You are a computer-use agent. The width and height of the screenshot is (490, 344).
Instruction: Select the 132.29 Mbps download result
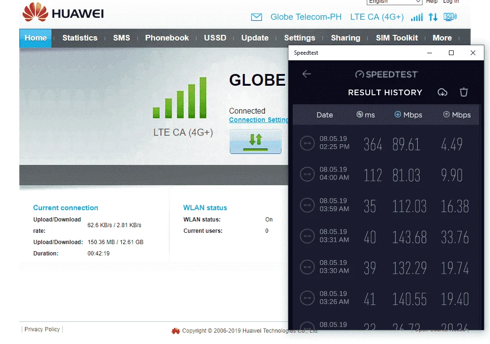409,268
